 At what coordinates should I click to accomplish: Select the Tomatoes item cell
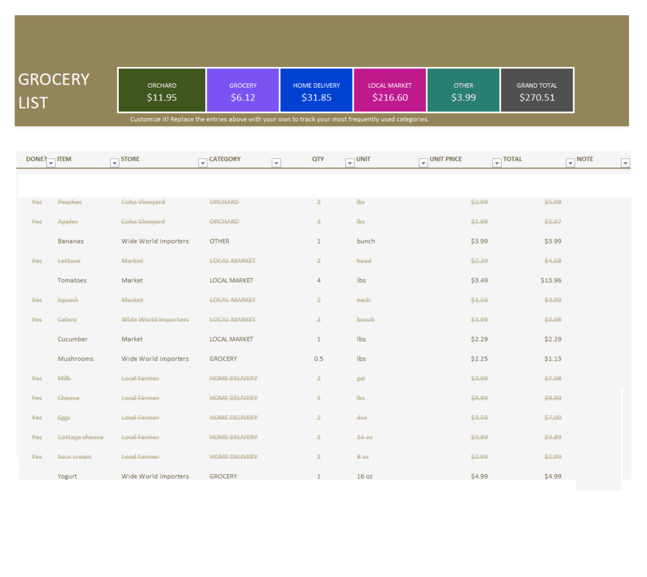(71, 280)
